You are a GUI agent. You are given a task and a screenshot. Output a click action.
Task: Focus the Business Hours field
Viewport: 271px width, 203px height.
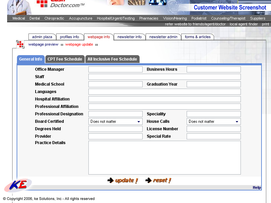[214, 69]
